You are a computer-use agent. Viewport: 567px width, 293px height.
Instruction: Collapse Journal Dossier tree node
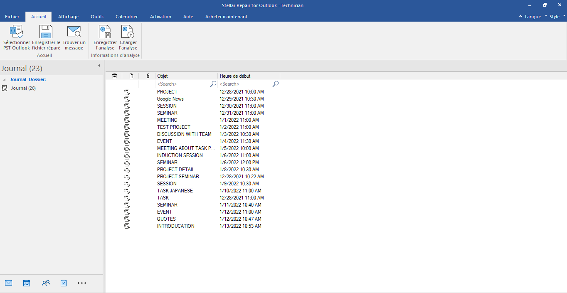5,79
